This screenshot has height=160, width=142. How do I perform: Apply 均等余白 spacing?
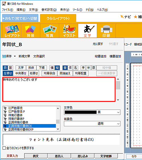pos(49,73)
